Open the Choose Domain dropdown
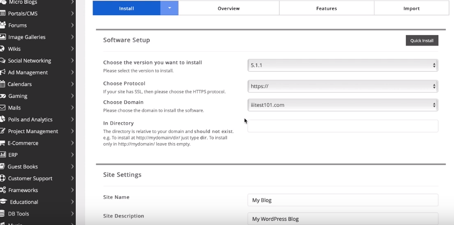Image resolution: width=454 pixels, height=225 pixels. coord(343,105)
